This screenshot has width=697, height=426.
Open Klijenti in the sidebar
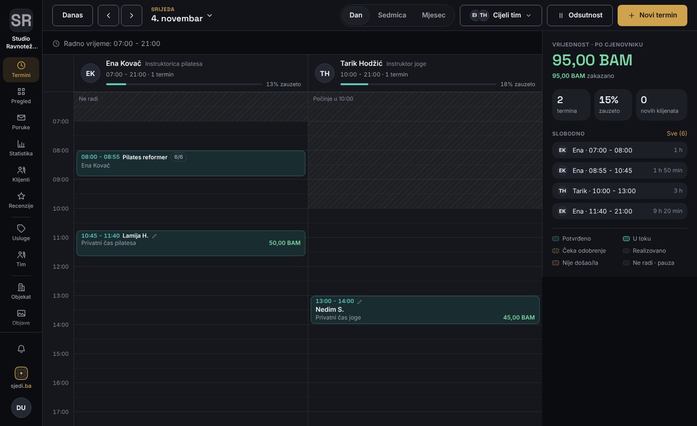21,174
